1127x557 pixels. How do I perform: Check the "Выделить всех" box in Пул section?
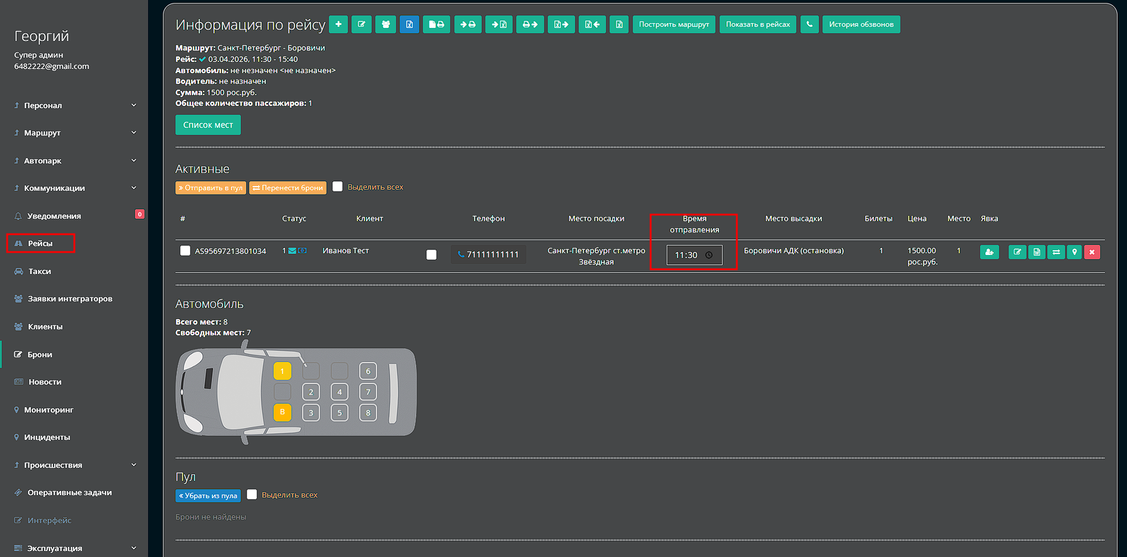(x=252, y=495)
